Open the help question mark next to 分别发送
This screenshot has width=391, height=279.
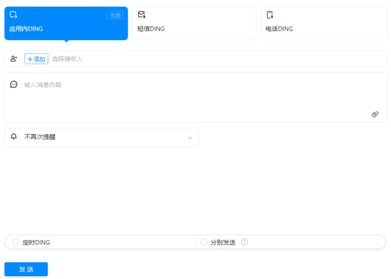(244, 242)
